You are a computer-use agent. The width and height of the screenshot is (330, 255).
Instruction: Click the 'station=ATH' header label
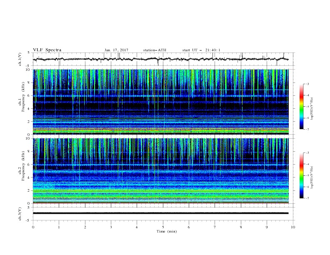pyautogui.click(x=155, y=50)
